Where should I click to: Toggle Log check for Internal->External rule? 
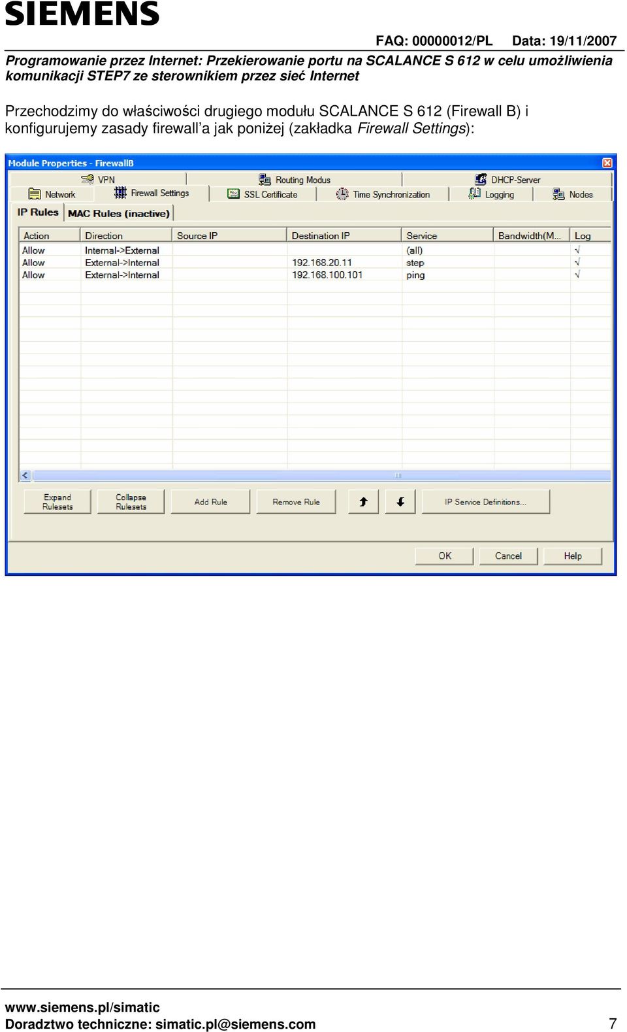tap(577, 250)
